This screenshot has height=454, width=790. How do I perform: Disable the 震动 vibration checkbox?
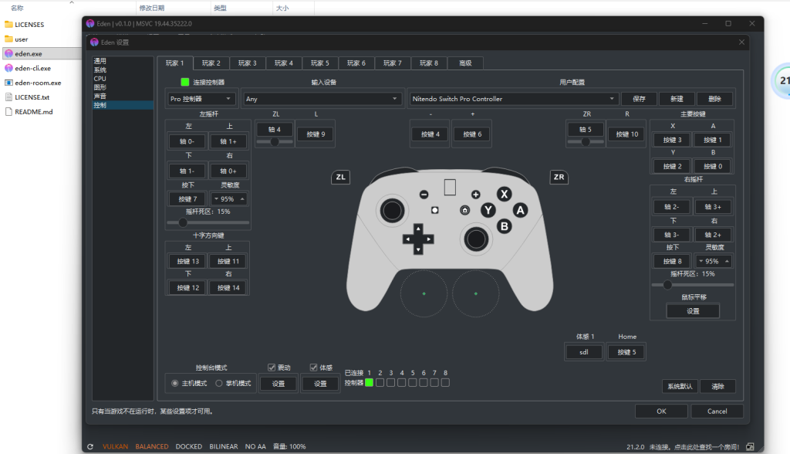click(x=272, y=367)
